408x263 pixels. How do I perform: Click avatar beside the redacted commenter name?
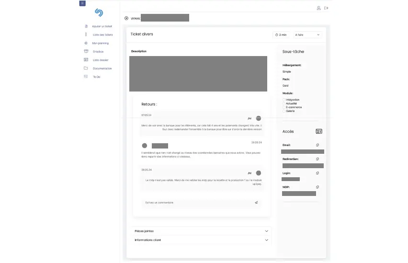(x=145, y=146)
